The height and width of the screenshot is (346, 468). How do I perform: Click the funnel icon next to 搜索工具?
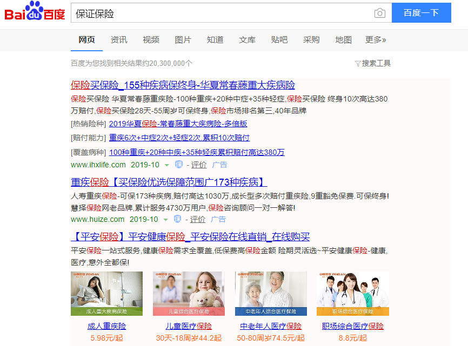358,64
